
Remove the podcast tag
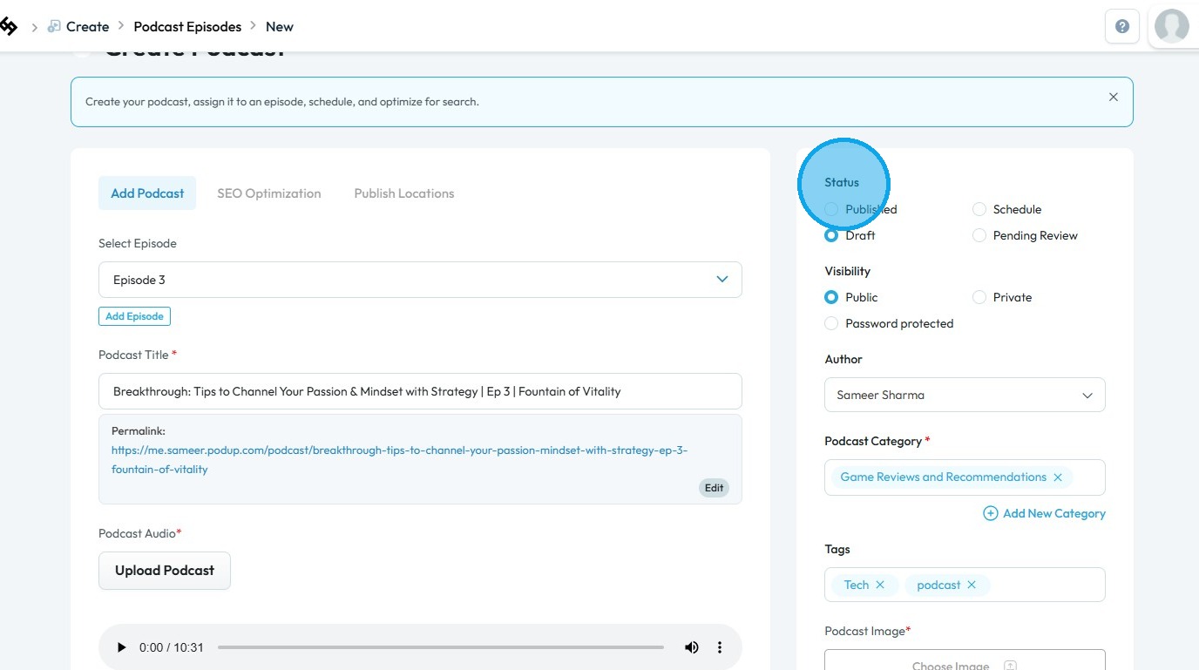point(972,585)
